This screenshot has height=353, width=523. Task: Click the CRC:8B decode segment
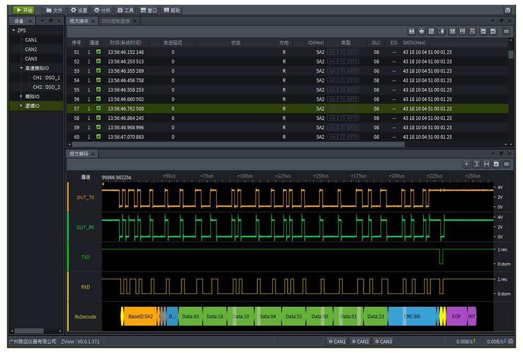coord(412,316)
